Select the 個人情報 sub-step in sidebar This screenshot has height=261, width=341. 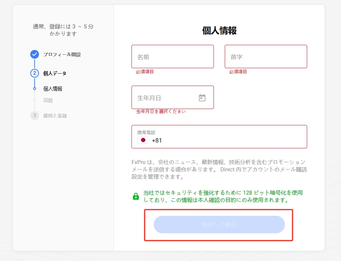pos(53,89)
